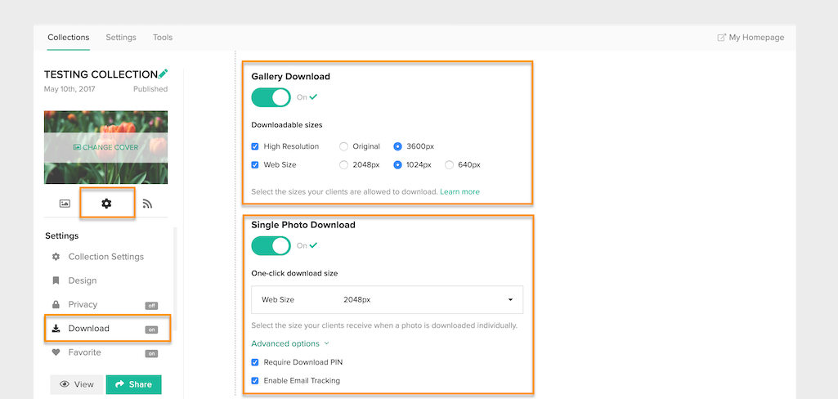Open the photos tab image icon
This screenshot has width=838, height=399.
(65, 203)
